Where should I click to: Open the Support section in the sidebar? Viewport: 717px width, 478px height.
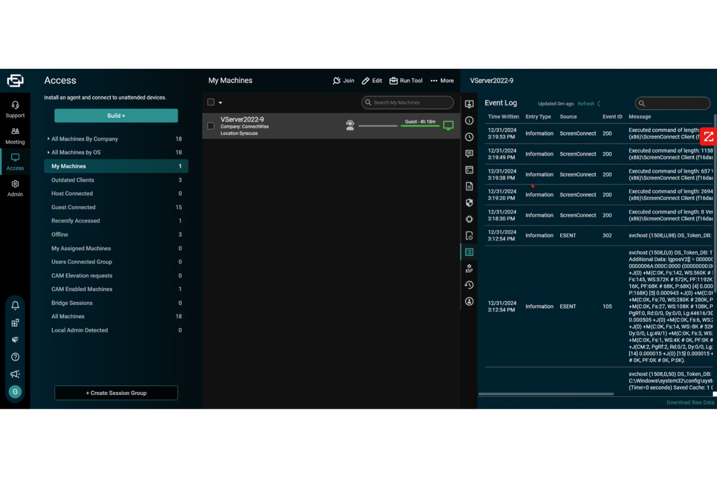[x=15, y=109]
